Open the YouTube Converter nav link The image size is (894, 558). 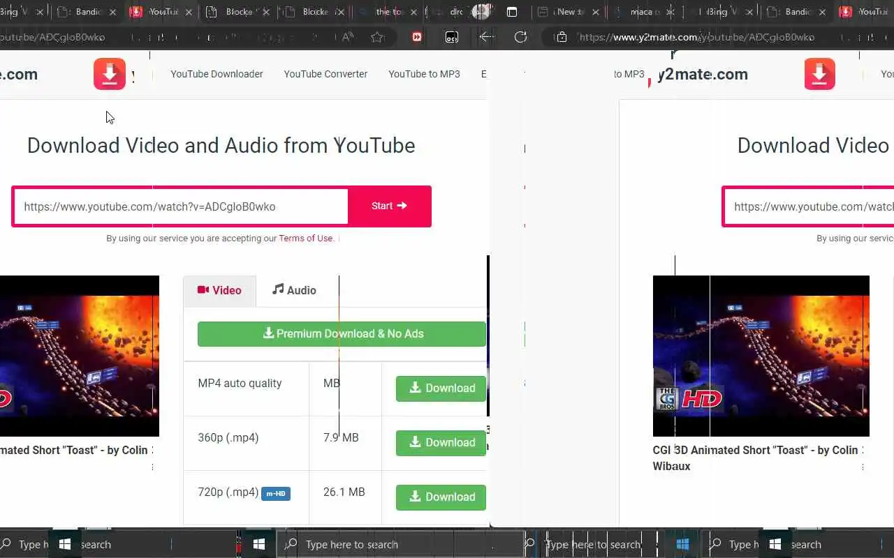coord(325,74)
